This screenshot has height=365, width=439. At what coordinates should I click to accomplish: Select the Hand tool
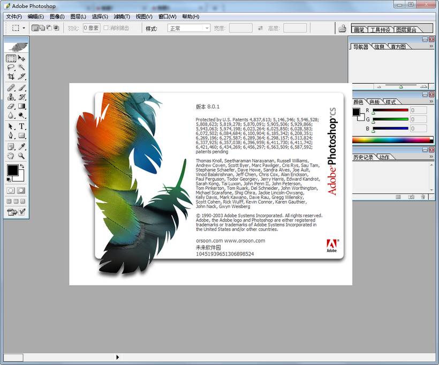point(11,156)
